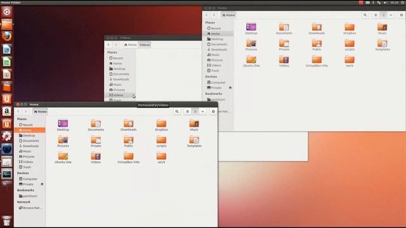Go forward in front Home window

pyautogui.click(x=25, y=111)
